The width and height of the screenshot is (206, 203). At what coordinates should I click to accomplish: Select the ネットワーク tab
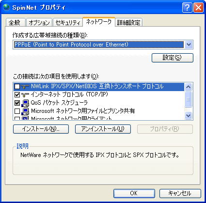pyautogui.click(x=99, y=22)
